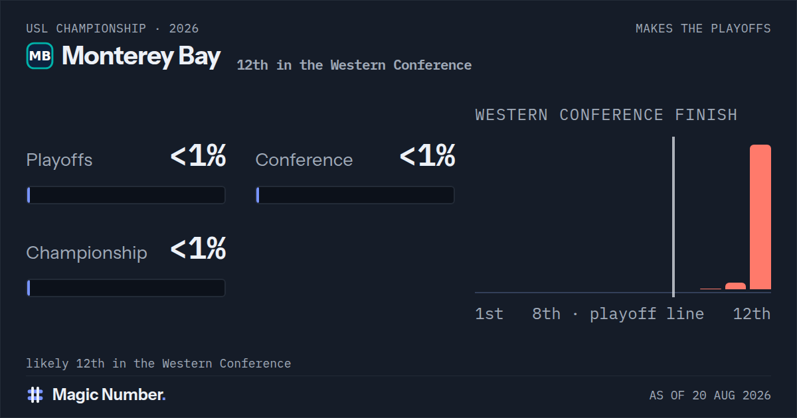Viewport: 797px width, 418px height.
Task: Click the Championship probability progress bar
Action: pos(126,288)
